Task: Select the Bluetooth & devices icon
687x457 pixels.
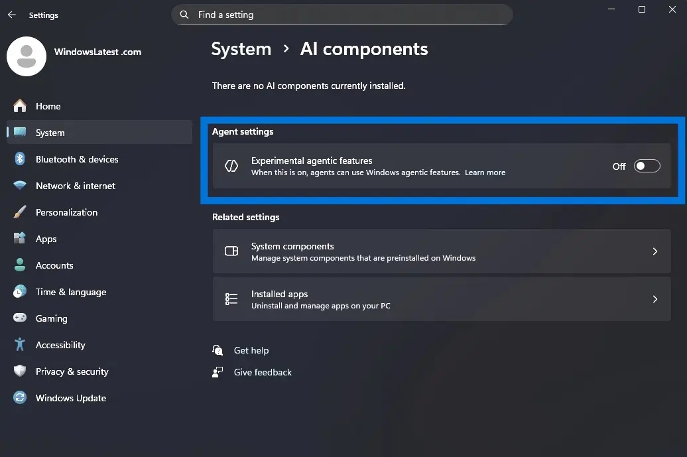Action: tap(20, 159)
